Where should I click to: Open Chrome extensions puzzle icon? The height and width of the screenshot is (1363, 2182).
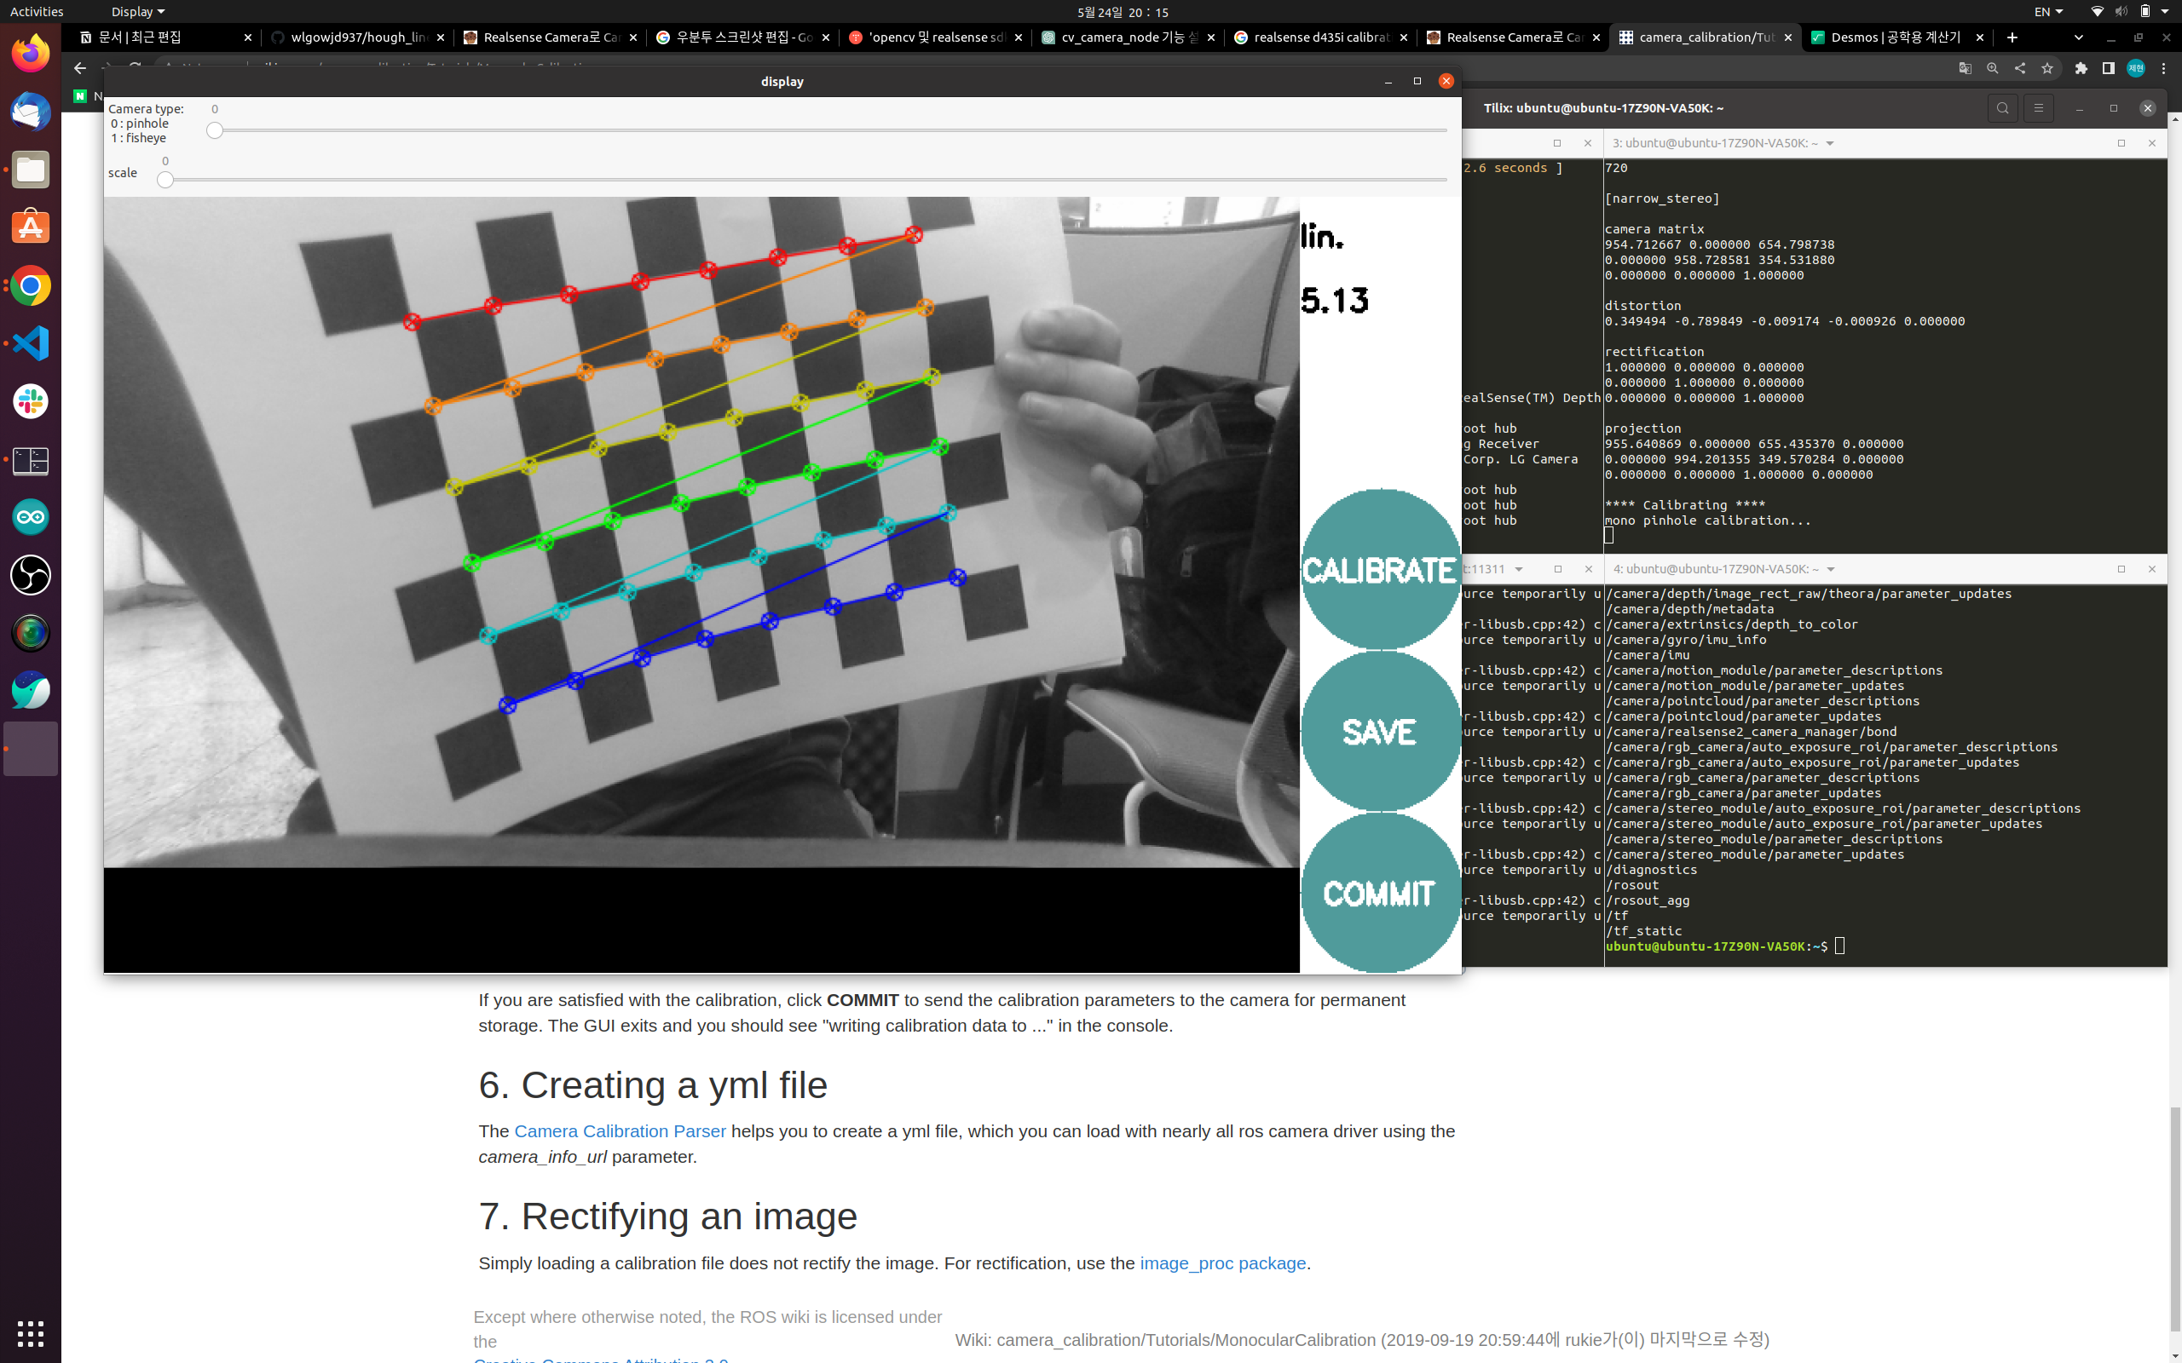2081,68
